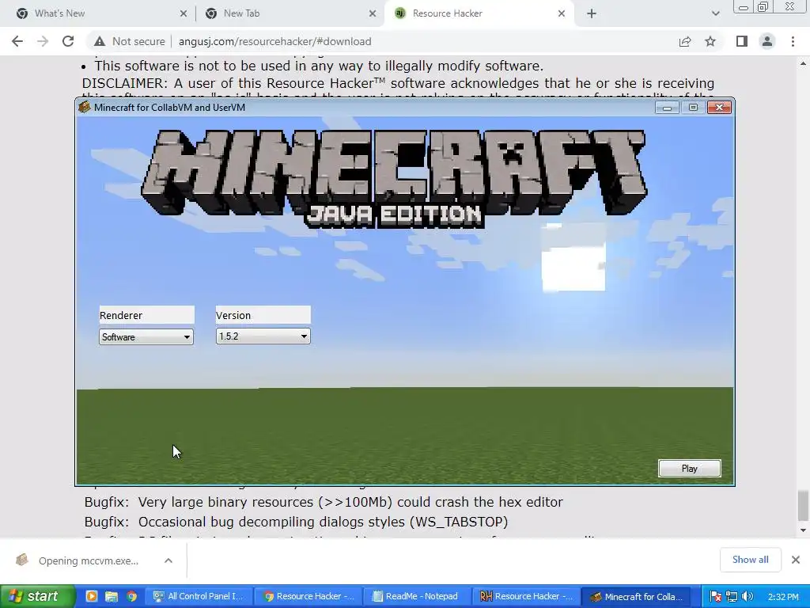Click the 'not to be used' bullet text
This screenshot has width=810, height=608.
coord(318,66)
